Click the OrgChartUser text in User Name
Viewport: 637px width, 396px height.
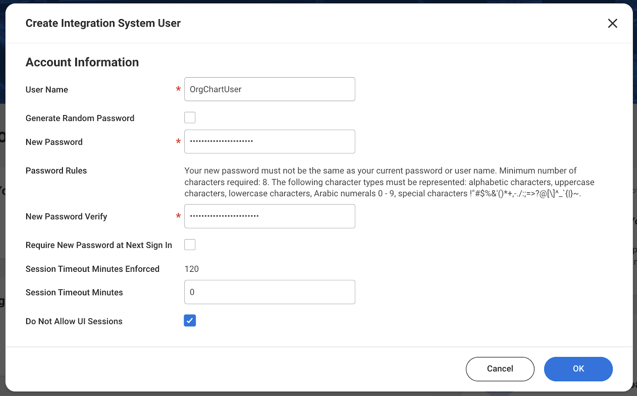[x=215, y=89]
